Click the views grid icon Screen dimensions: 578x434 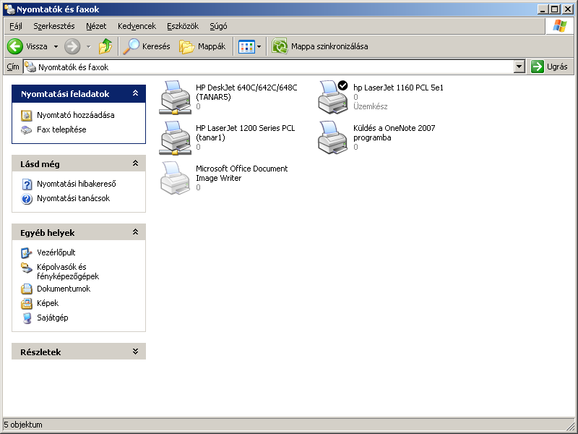(246, 46)
